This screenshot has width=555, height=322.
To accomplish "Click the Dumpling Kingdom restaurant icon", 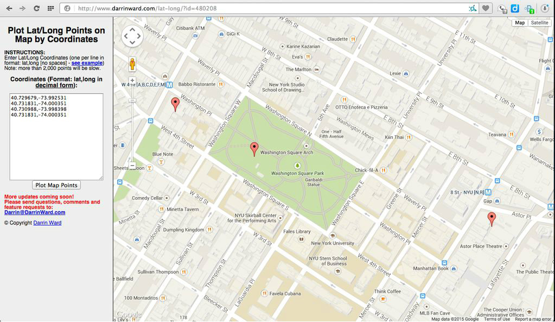I will [209, 230].
